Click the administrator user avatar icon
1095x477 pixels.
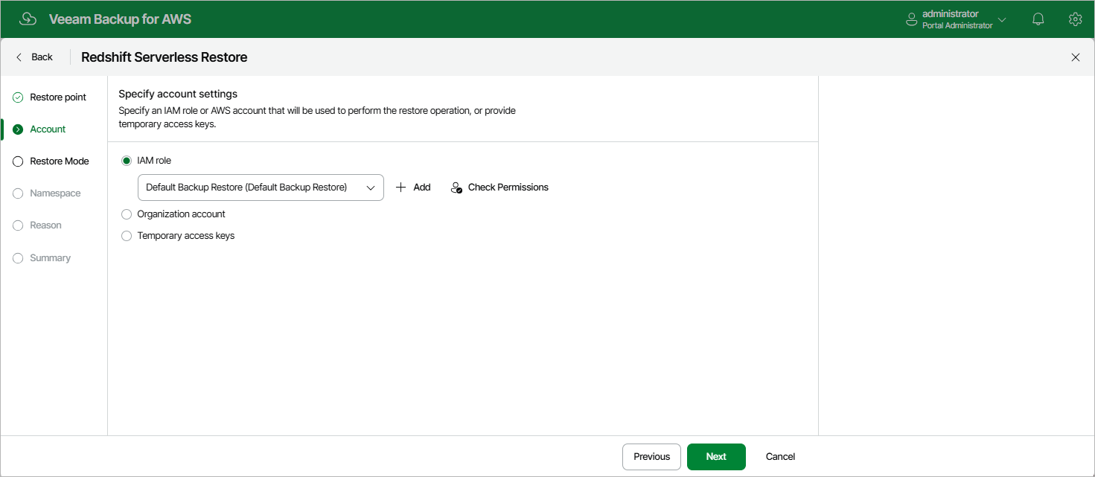click(911, 19)
